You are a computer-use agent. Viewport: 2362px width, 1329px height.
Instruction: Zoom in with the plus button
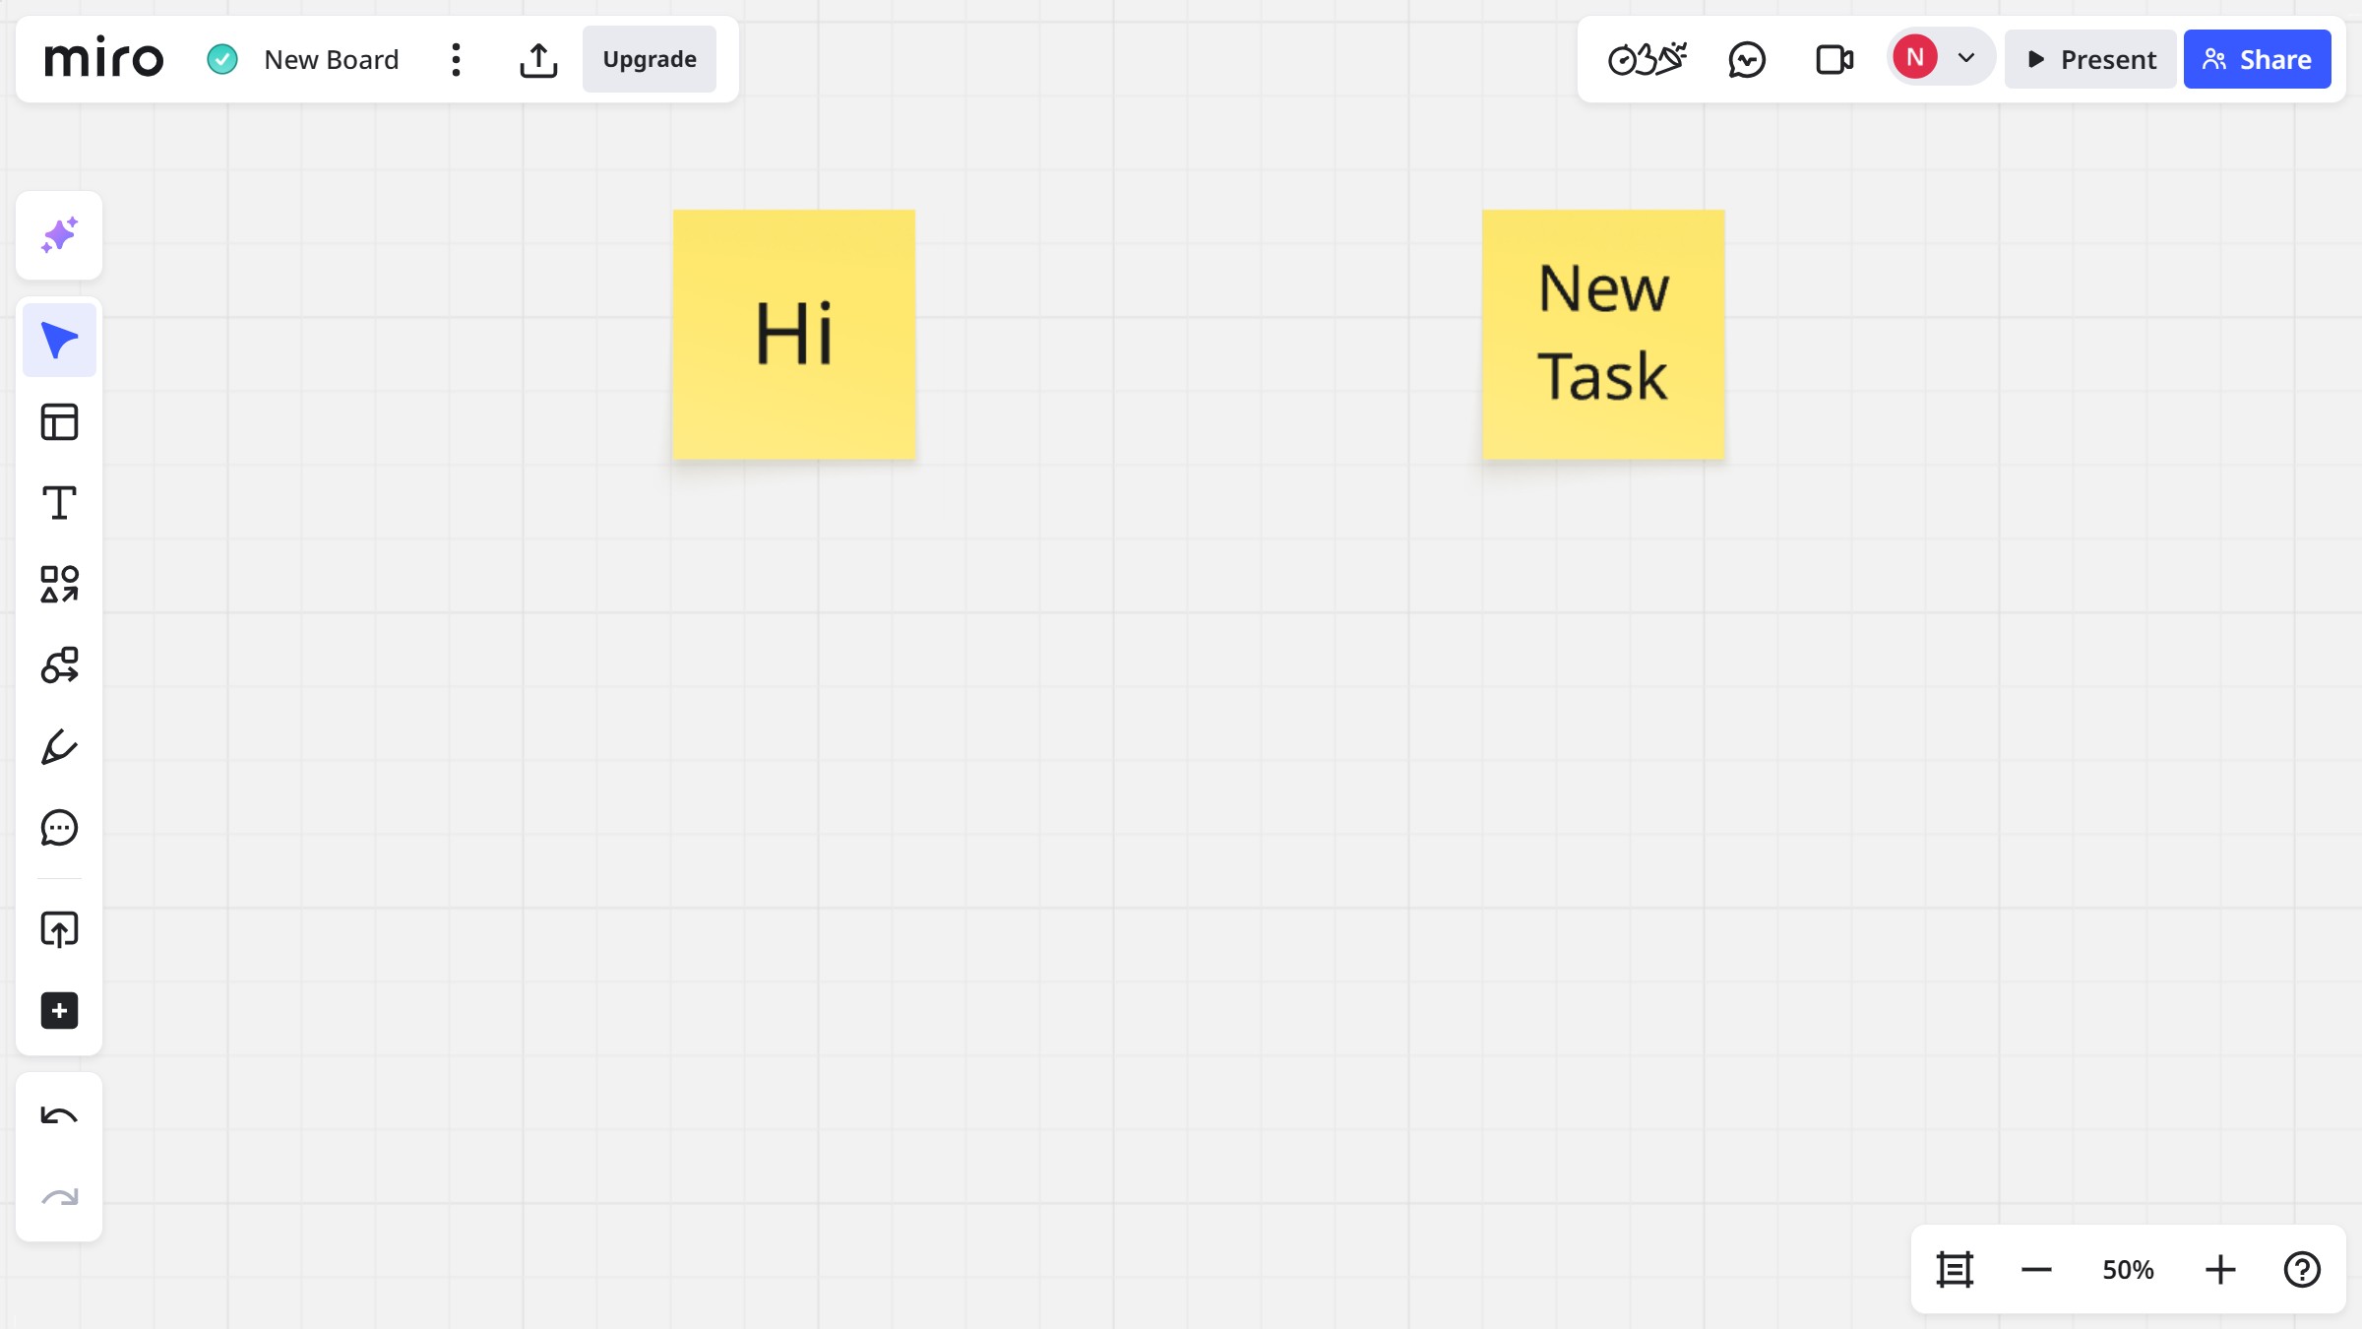click(x=2220, y=1269)
